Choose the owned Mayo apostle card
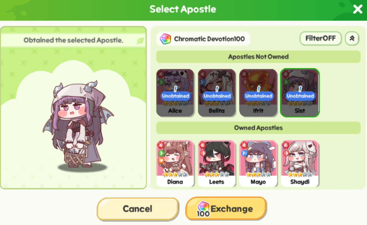 [x=258, y=163]
